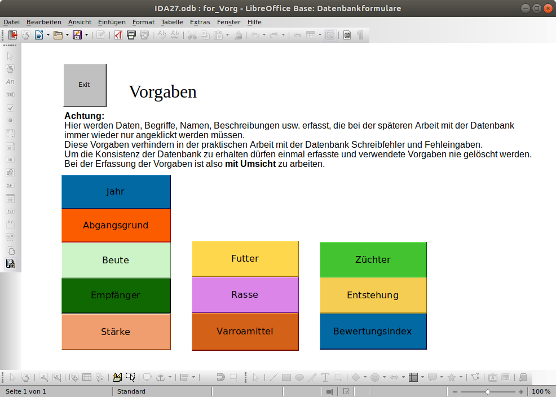
Task: Click the Bewertungsindex button
Action: (x=373, y=332)
